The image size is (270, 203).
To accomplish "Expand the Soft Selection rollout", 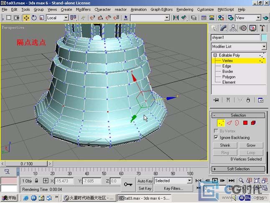I will point(238,169).
